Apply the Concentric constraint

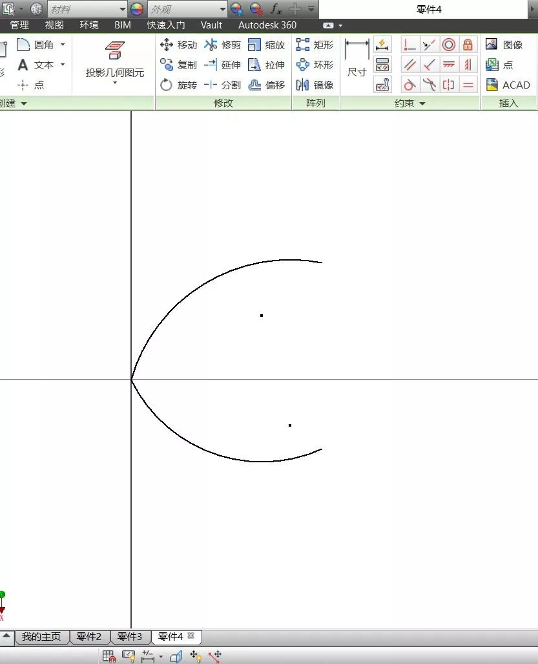tap(449, 45)
